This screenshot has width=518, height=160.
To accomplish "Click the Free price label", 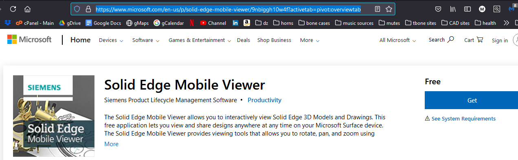I will pos(432,81).
